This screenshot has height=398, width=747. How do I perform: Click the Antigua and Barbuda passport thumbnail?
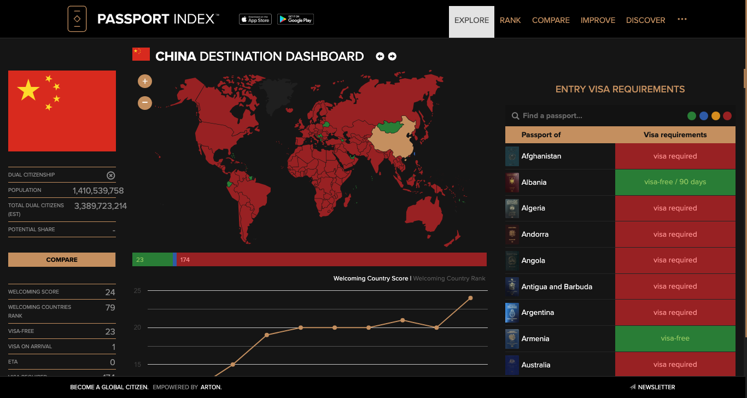point(512,286)
